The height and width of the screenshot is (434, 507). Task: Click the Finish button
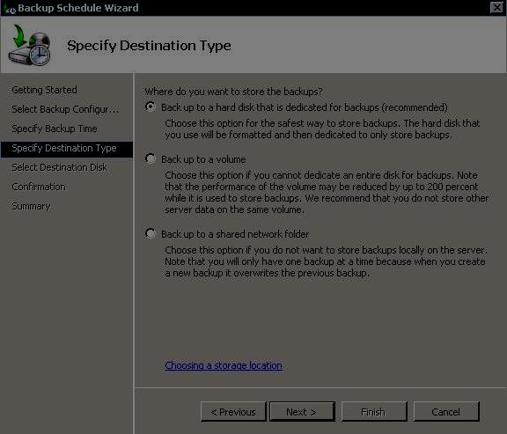(374, 412)
